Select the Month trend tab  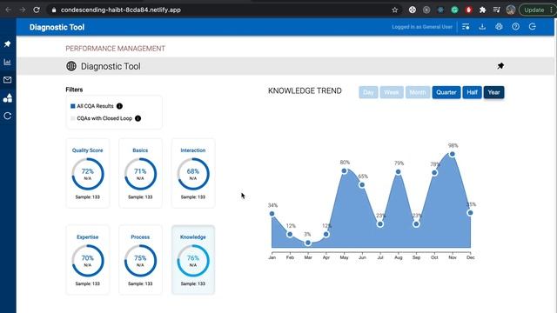point(418,92)
